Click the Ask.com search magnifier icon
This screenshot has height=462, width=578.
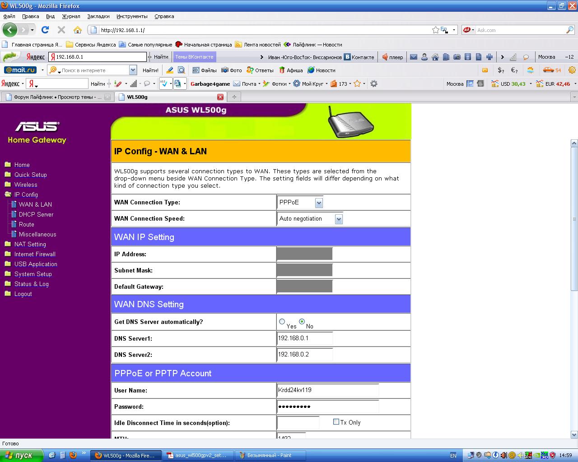pyautogui.click(x=570, y=30)
